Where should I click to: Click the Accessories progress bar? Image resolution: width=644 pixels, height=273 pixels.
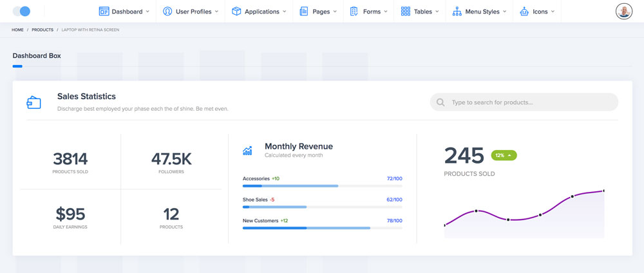pyautogui.click(x=322, y=186)
